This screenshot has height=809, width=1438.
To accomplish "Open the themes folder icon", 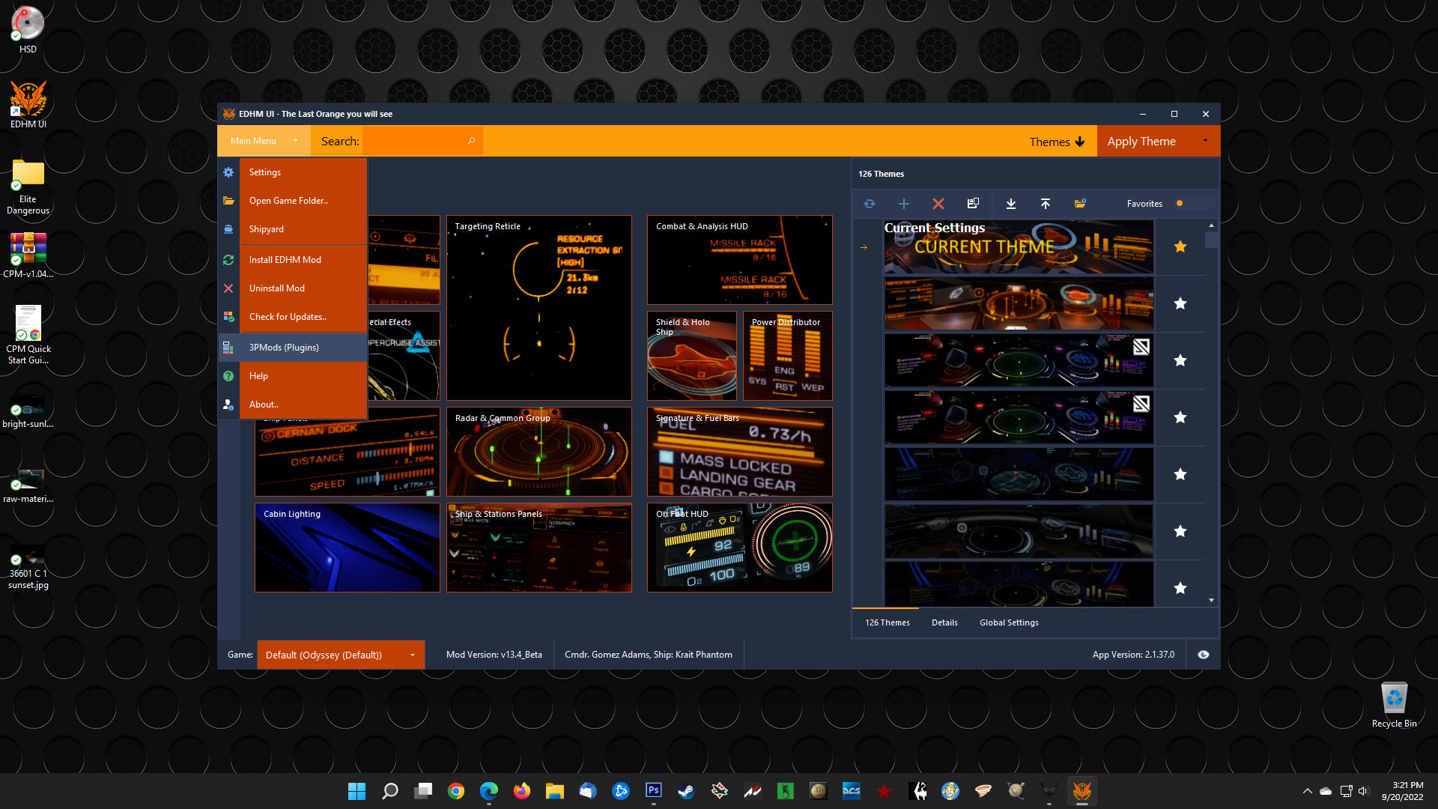I will [1080, 204].
